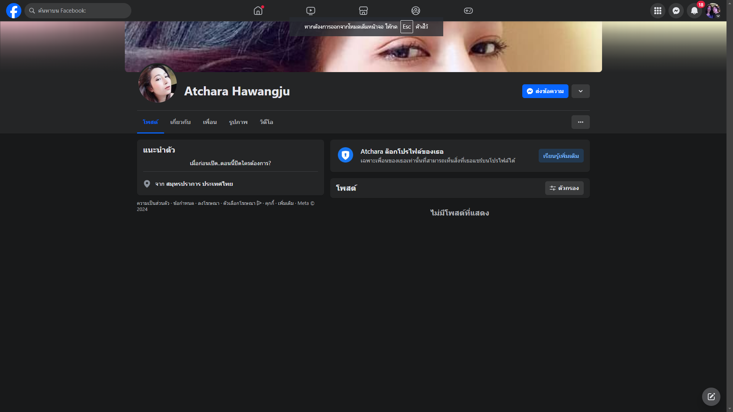Open the เพื่อน tab

[x=210, y=122]
